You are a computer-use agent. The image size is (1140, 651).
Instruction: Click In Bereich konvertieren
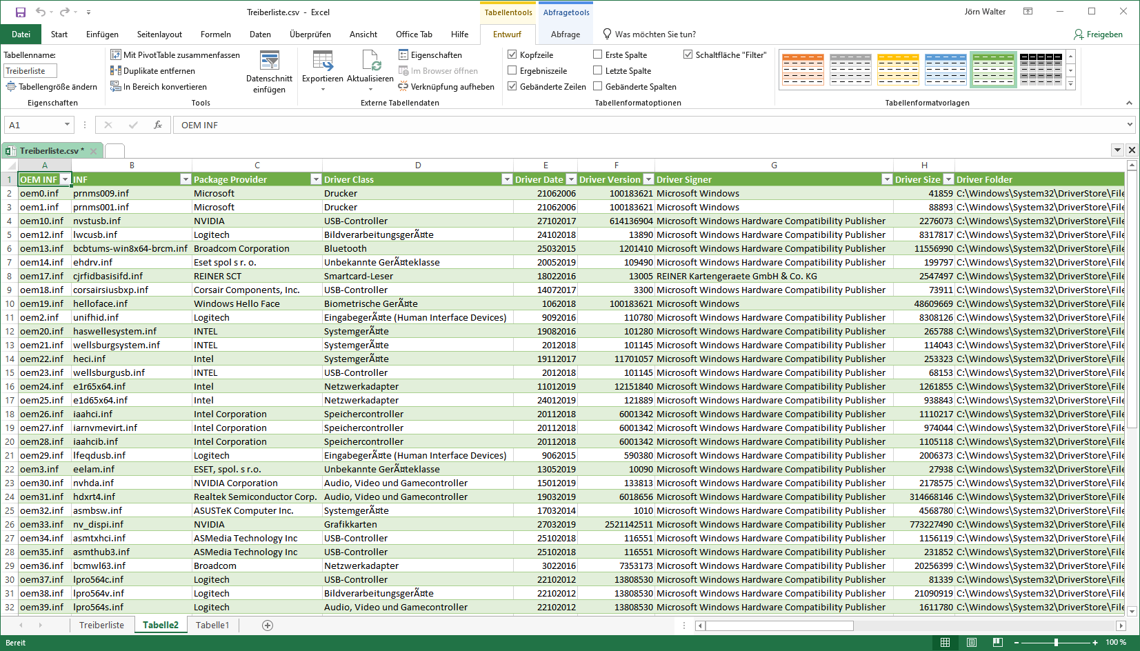click(x=164, y=87)
